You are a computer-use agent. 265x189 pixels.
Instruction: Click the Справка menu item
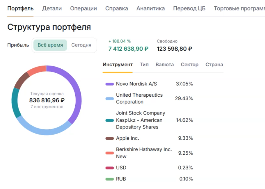[116, 8]
